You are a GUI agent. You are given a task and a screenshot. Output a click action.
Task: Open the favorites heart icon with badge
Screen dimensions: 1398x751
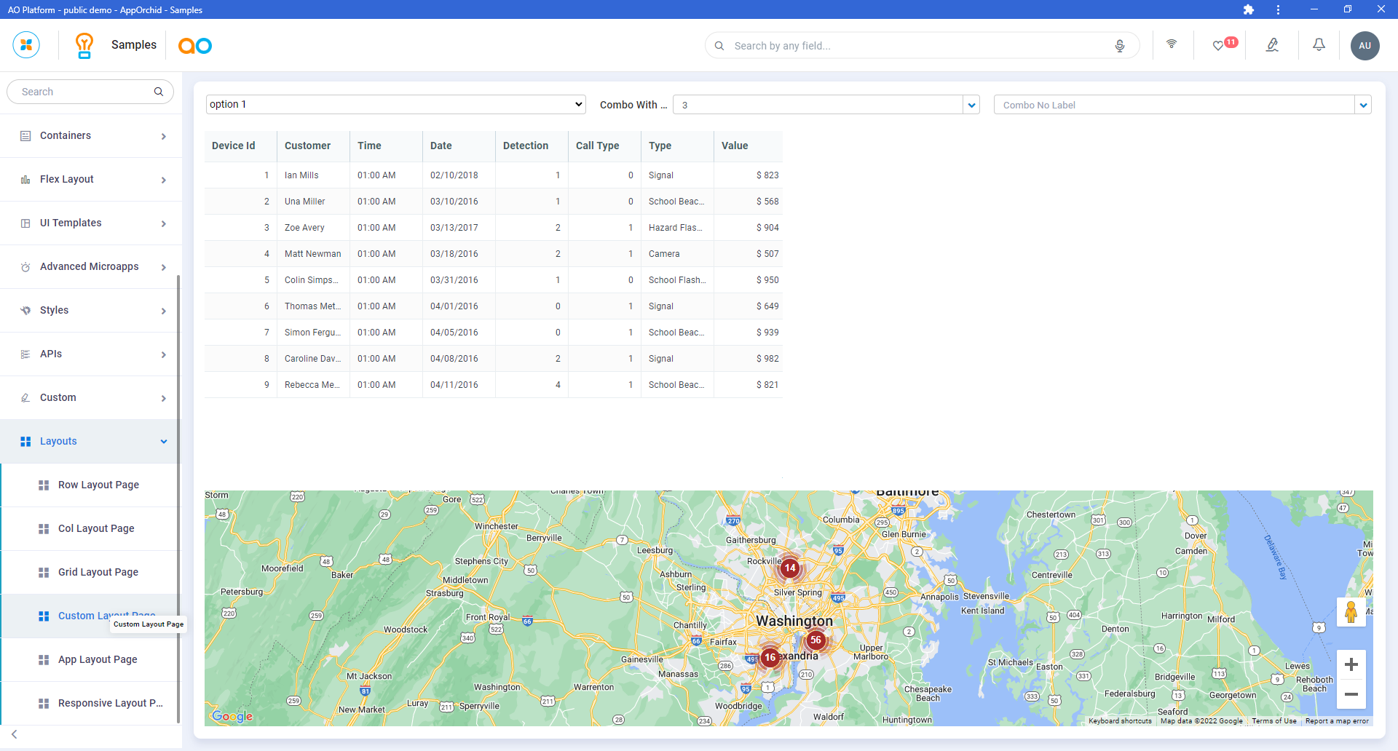pos(1218,46)
